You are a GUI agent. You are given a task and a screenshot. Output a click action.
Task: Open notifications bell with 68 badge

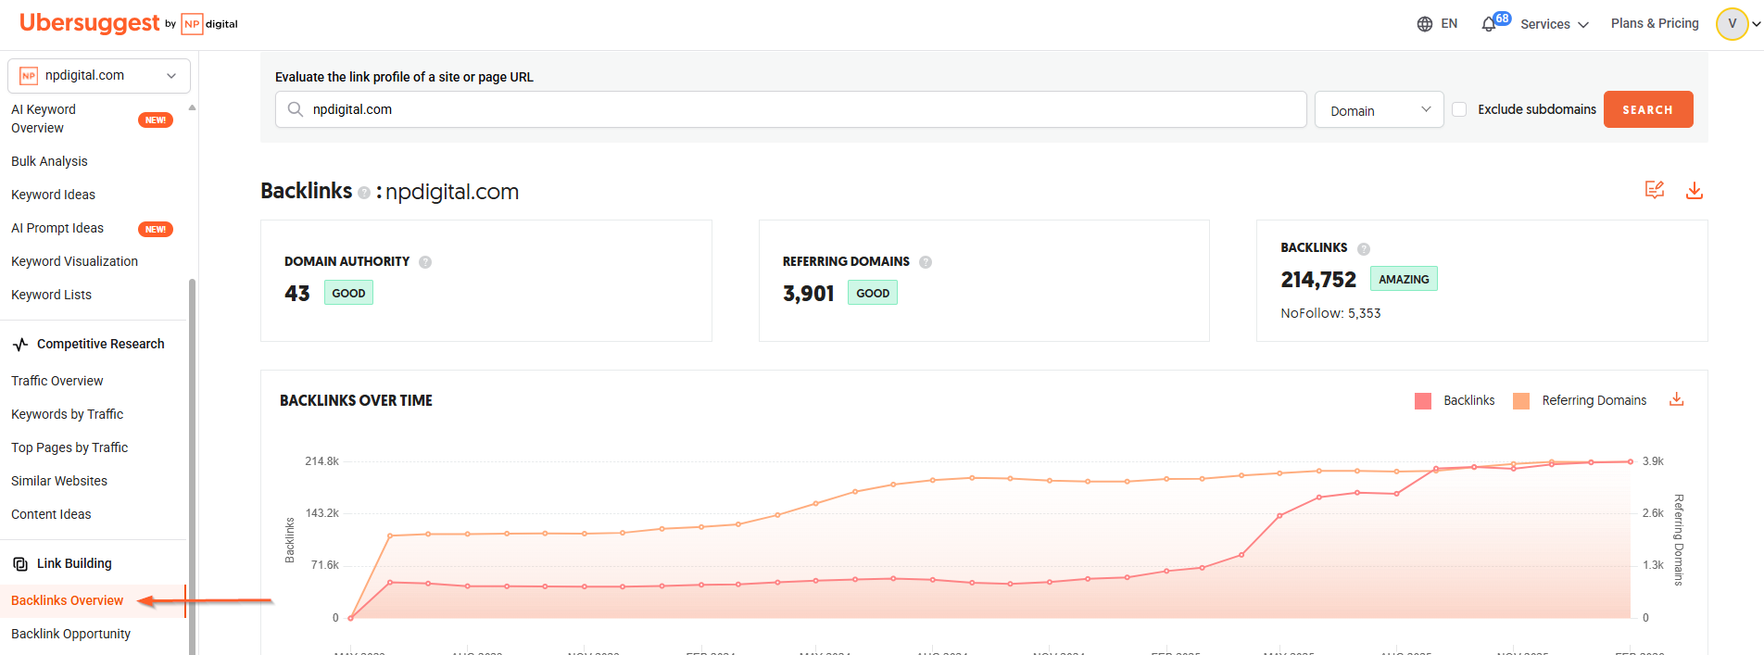[1494, 22]
